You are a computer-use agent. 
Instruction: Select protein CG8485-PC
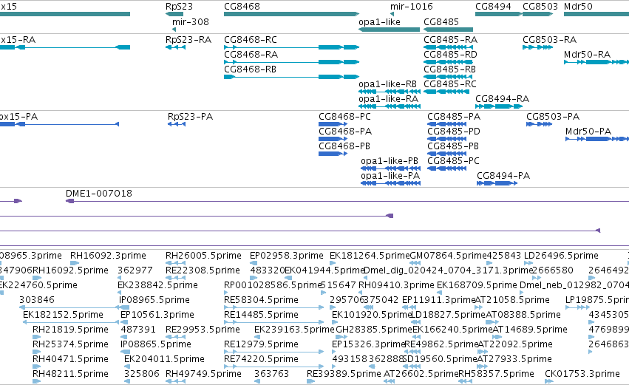pyautogui.click(x=453, y=161)
